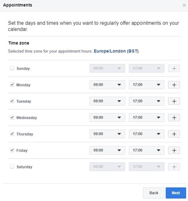Add another time slot for Tuesday

pyautogui.click(x=174, y=101)
